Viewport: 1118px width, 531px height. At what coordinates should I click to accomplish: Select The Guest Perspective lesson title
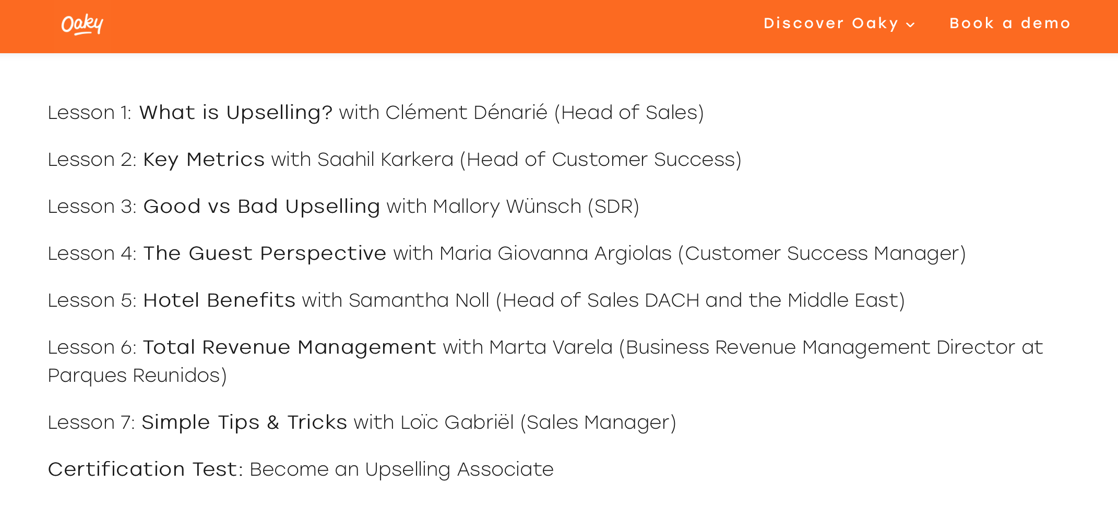265,254
